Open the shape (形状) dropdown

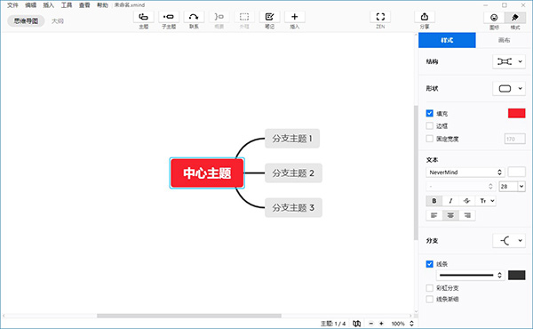(509, 89)
